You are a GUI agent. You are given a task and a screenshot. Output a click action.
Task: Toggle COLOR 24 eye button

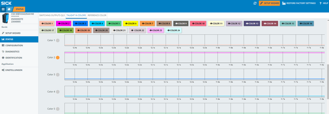pos(174,31)
